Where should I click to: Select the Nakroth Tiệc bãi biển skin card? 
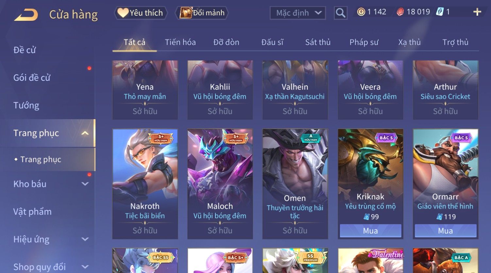tap(145, 184)
